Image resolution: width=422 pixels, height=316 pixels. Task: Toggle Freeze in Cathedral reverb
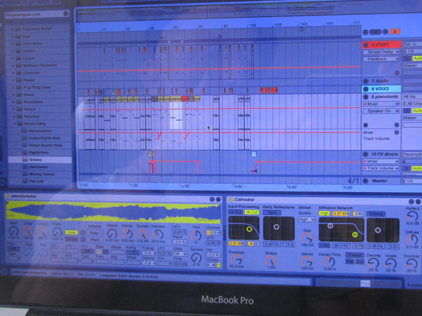[x=354, y=255]
